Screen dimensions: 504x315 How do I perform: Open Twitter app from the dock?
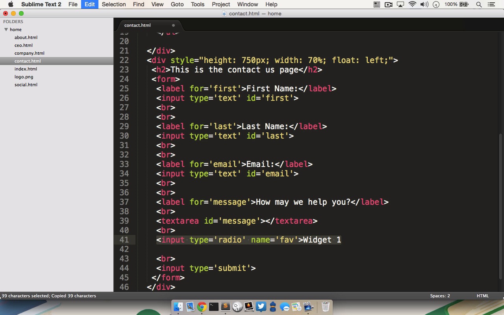(261, 307)
